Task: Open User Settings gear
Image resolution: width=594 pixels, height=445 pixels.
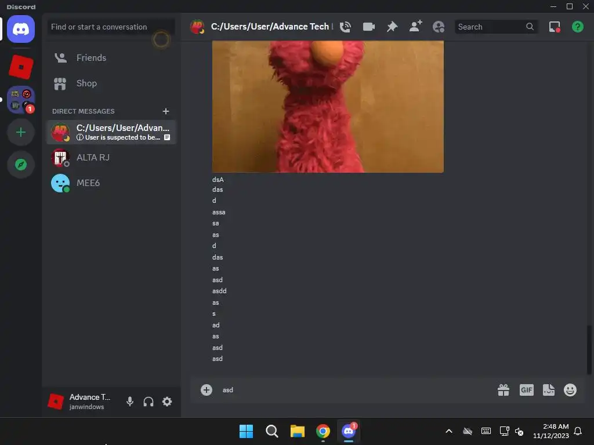Action: 167,402
